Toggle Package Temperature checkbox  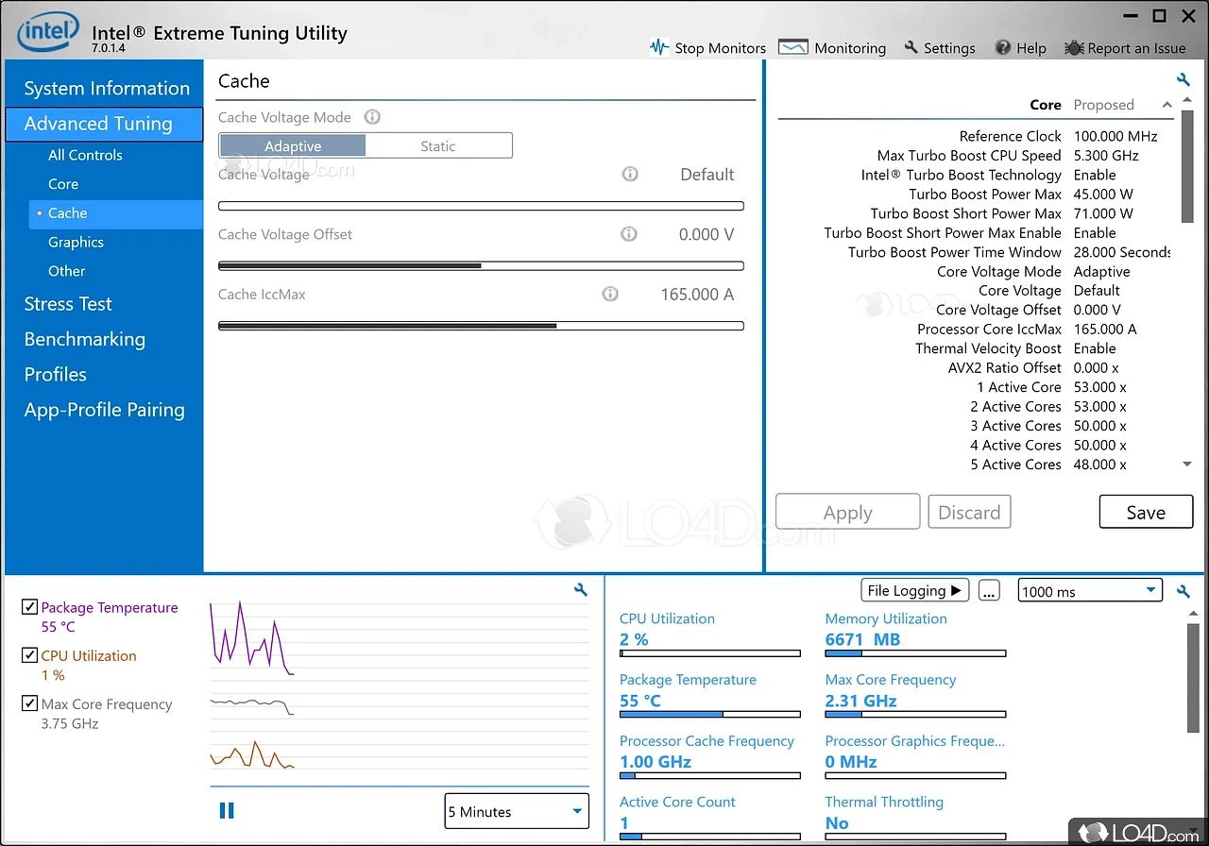tap(29, 606)
